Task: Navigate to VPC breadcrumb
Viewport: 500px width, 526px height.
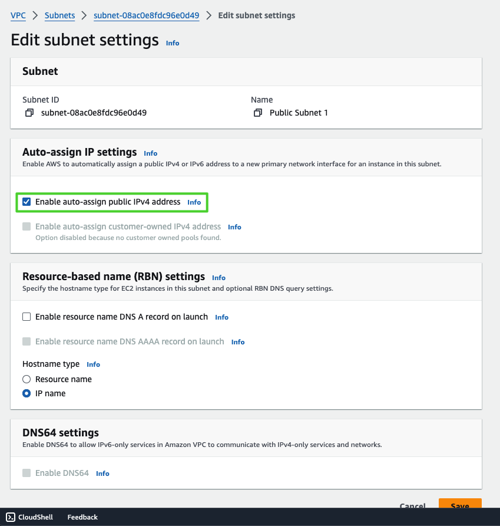Action: tap(18, 15)
